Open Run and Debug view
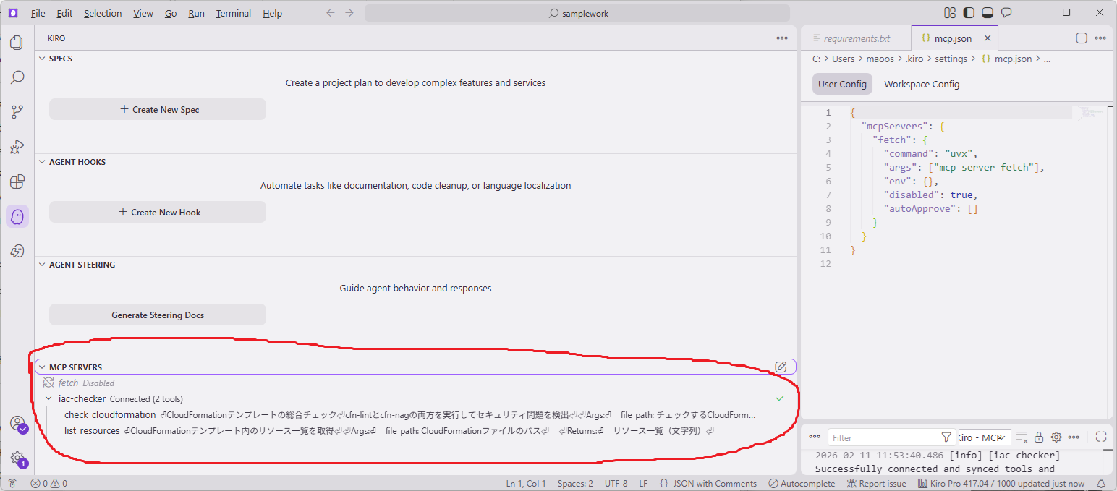Image resolution: width=1117 pixels, height=491 pixels. point(17,147)
